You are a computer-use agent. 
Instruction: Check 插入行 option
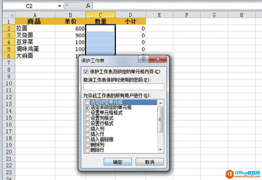pyautogui.click(x=87, y=134)
